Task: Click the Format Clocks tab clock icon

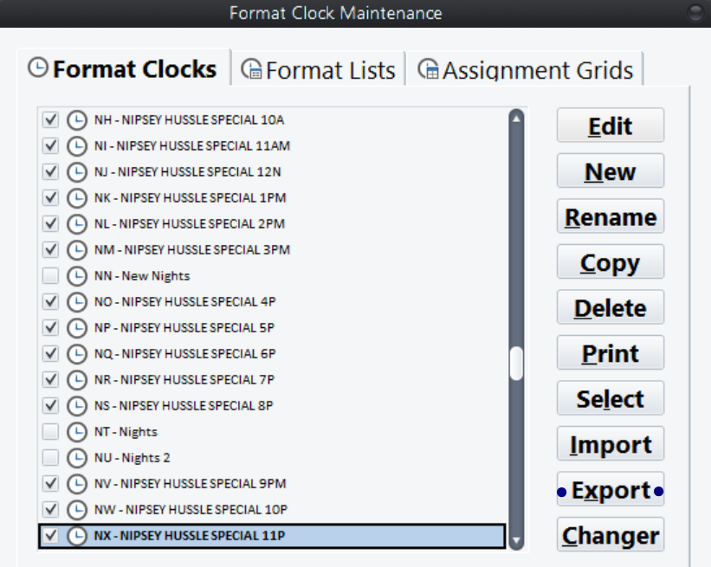Action: pyautogui.click(x=37, y=68)
